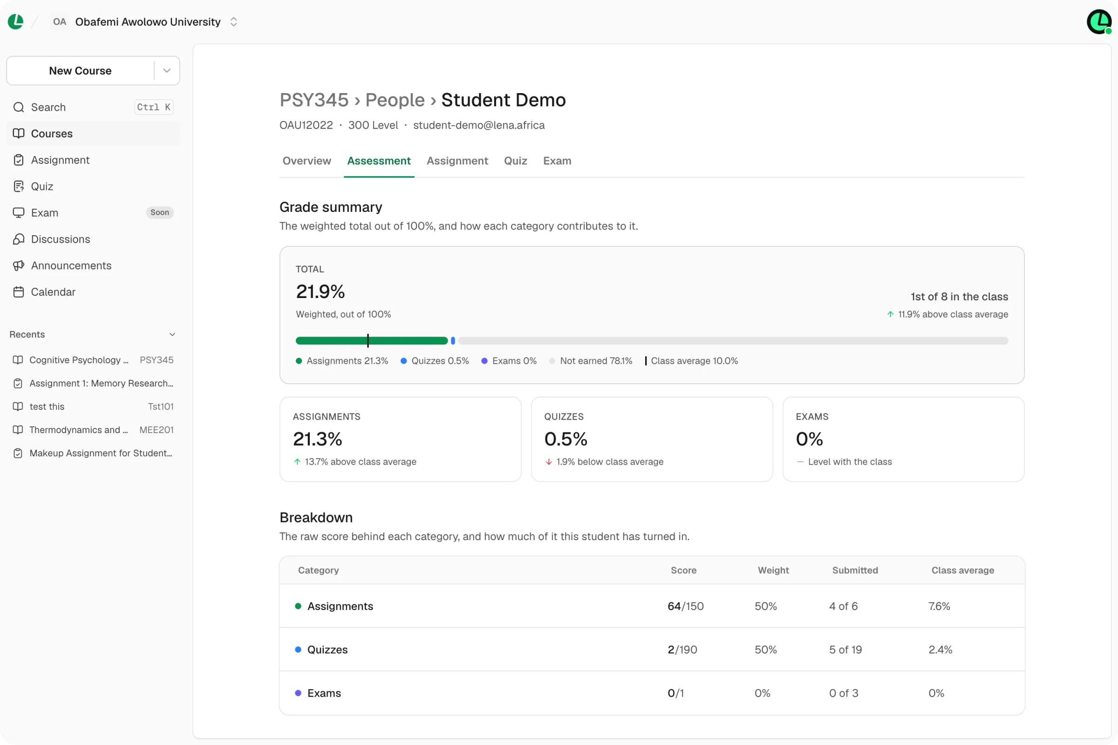Open Calendar via its sidebar icon
This screenshot has width=1118, height=745.
click(19, 292)
